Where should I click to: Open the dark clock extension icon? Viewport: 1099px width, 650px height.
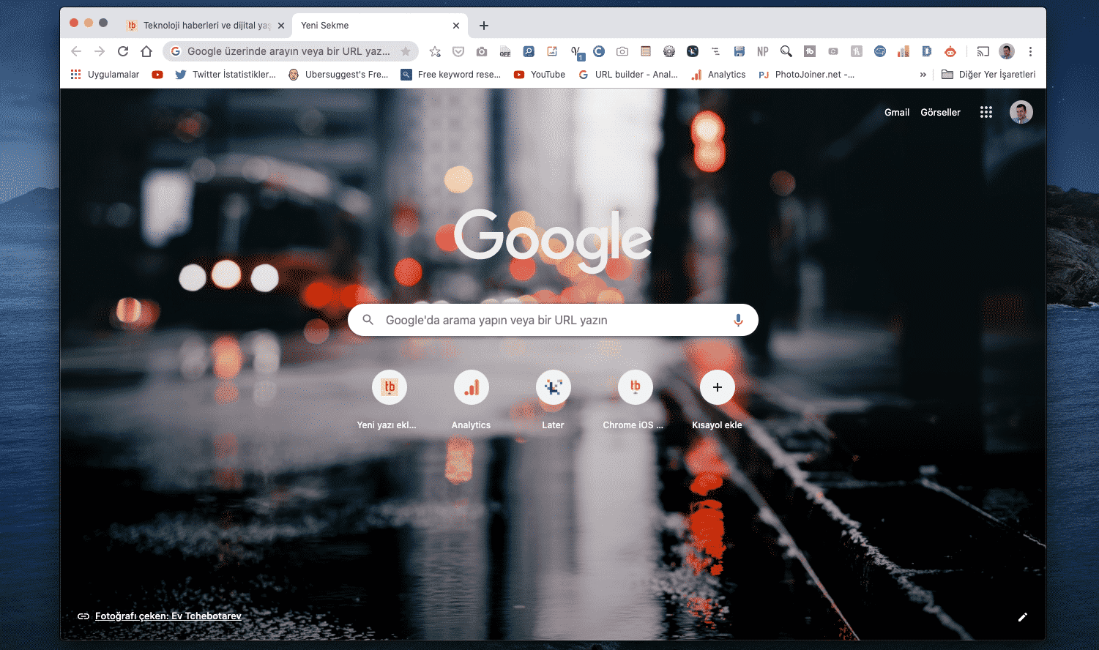tap(693, 51)
